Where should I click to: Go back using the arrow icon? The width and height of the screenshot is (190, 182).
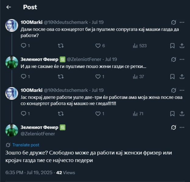coord(9,7)
